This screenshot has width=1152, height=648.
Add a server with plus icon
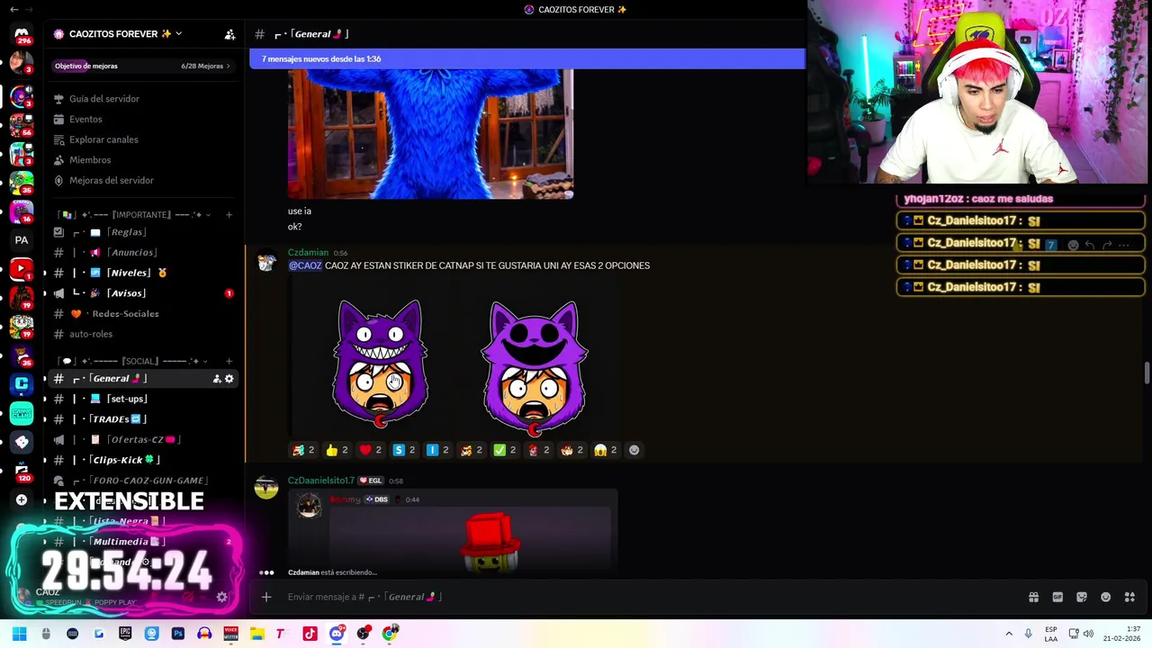pos(22,499)
